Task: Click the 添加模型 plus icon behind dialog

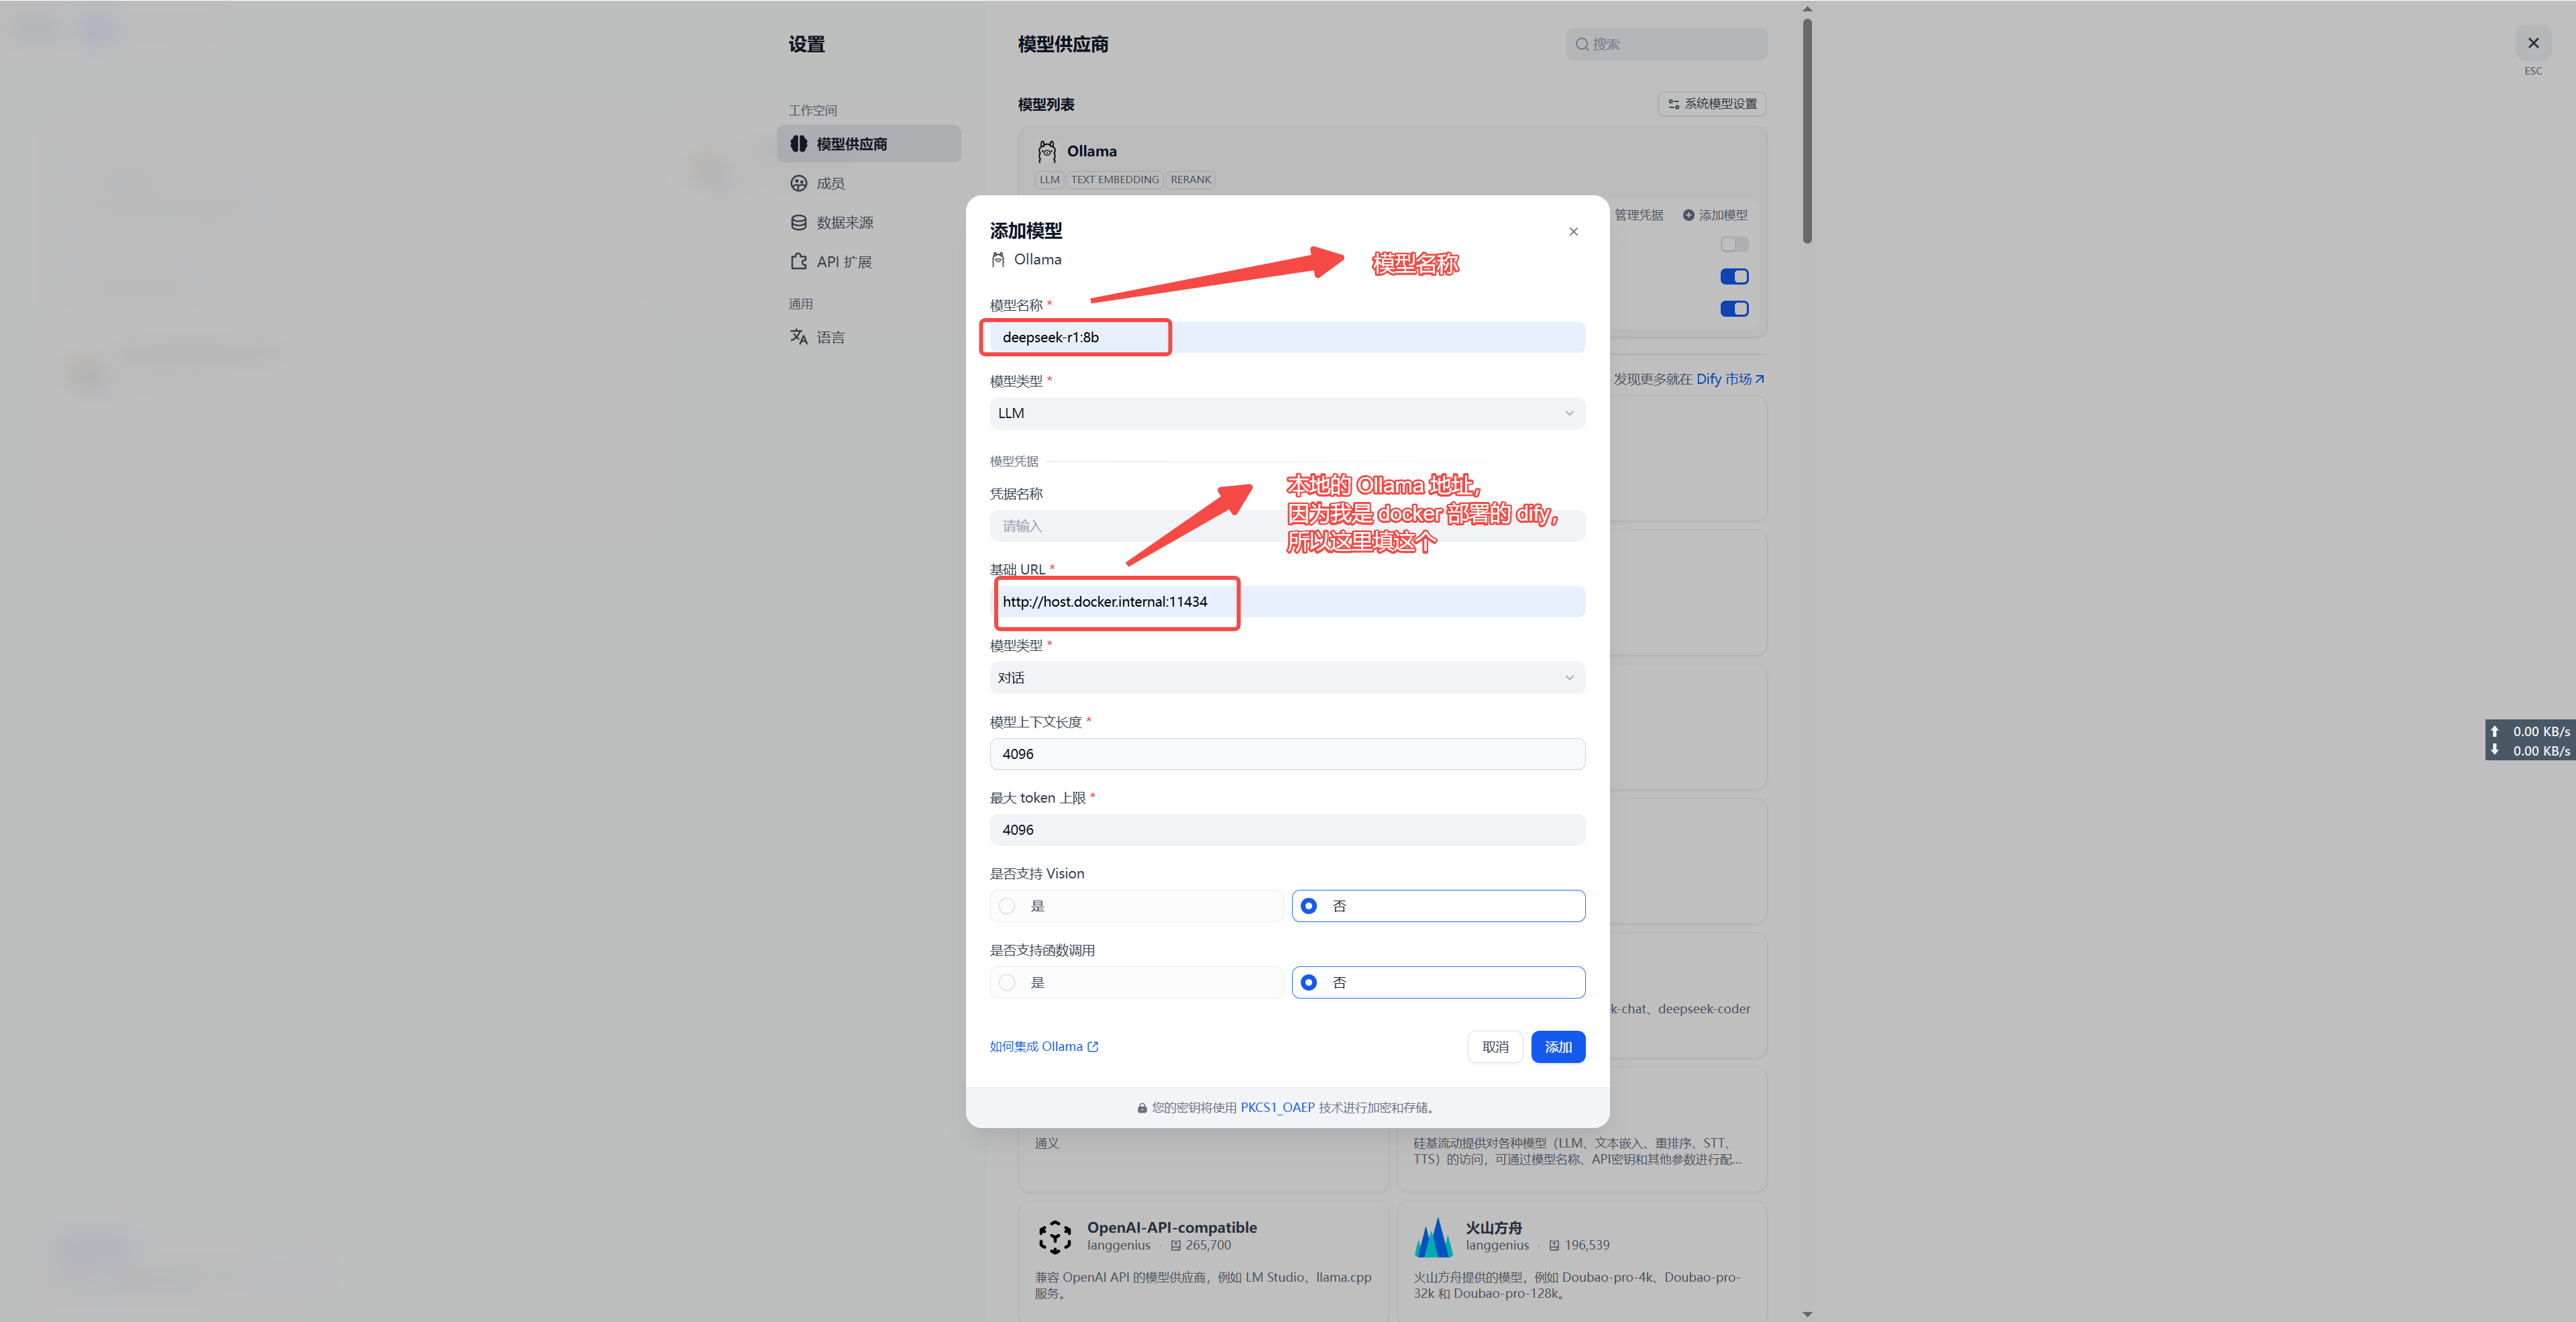Action: pos(1688,215)
